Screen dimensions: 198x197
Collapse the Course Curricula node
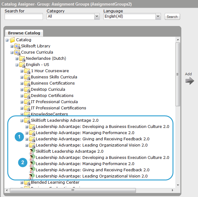(12, 53)
